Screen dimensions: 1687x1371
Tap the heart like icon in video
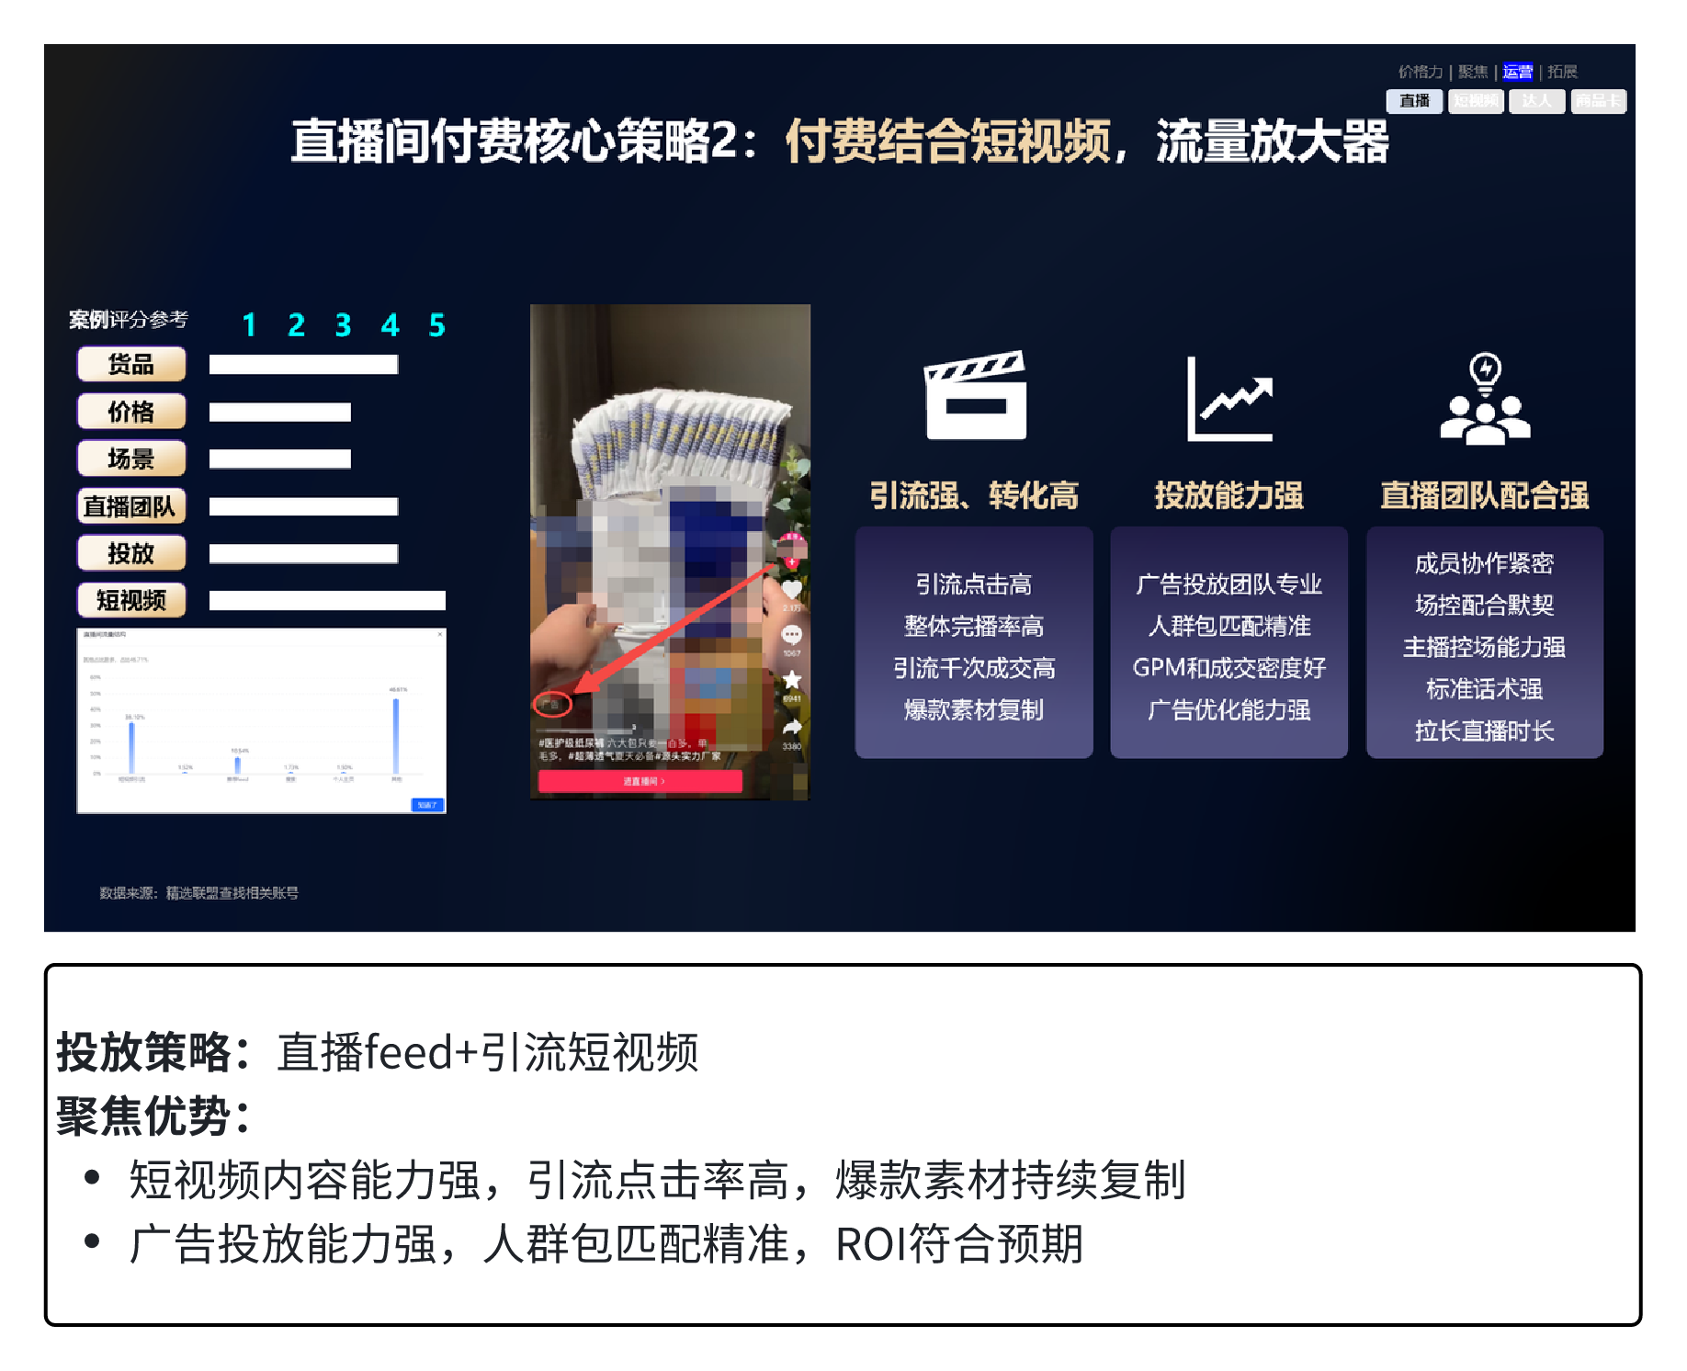791,589
